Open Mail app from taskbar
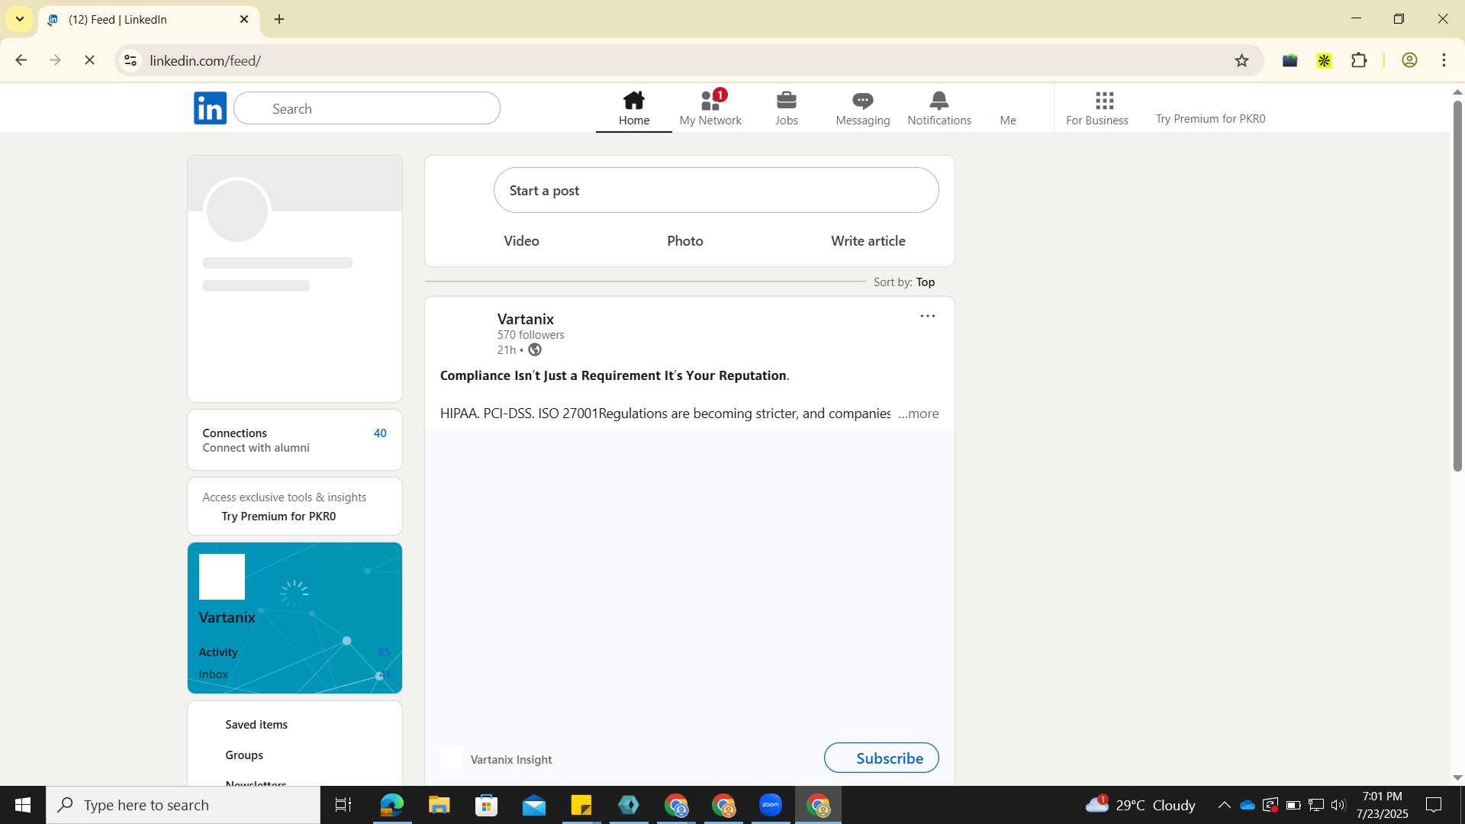1465x824 pixels. point(534,805)
